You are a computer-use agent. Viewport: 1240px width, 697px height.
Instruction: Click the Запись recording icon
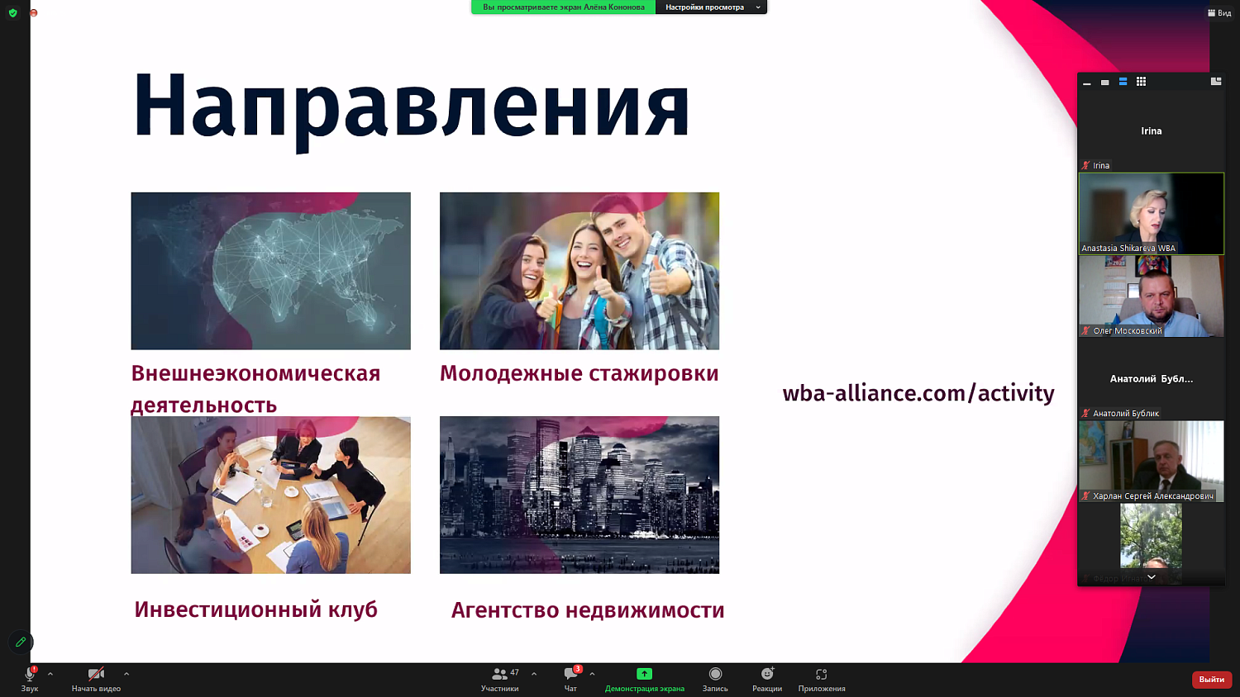coord(714,677)
